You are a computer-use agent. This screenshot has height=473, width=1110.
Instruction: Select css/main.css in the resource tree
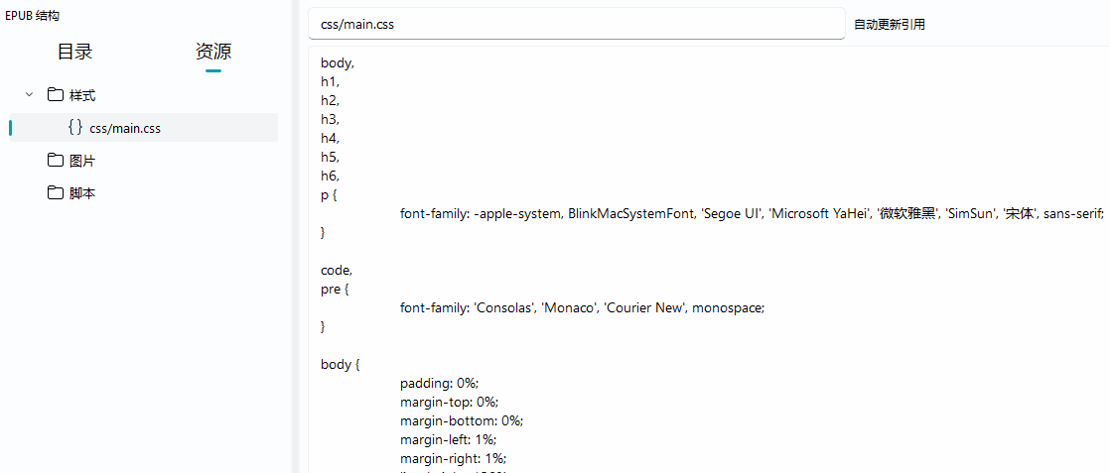[x=125, y=128]
